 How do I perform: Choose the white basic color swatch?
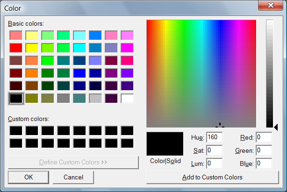[127, 98]
